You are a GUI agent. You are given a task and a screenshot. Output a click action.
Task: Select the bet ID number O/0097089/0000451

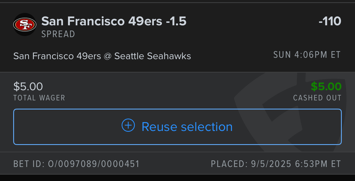pos(94,164)
